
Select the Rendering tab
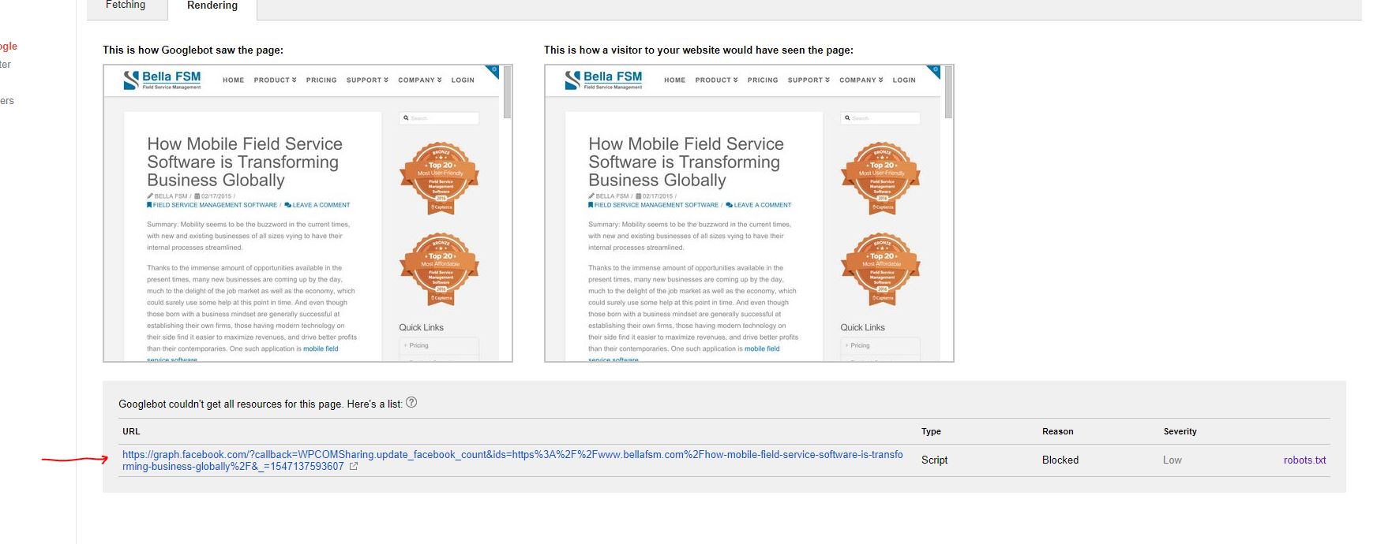[212, 6]
